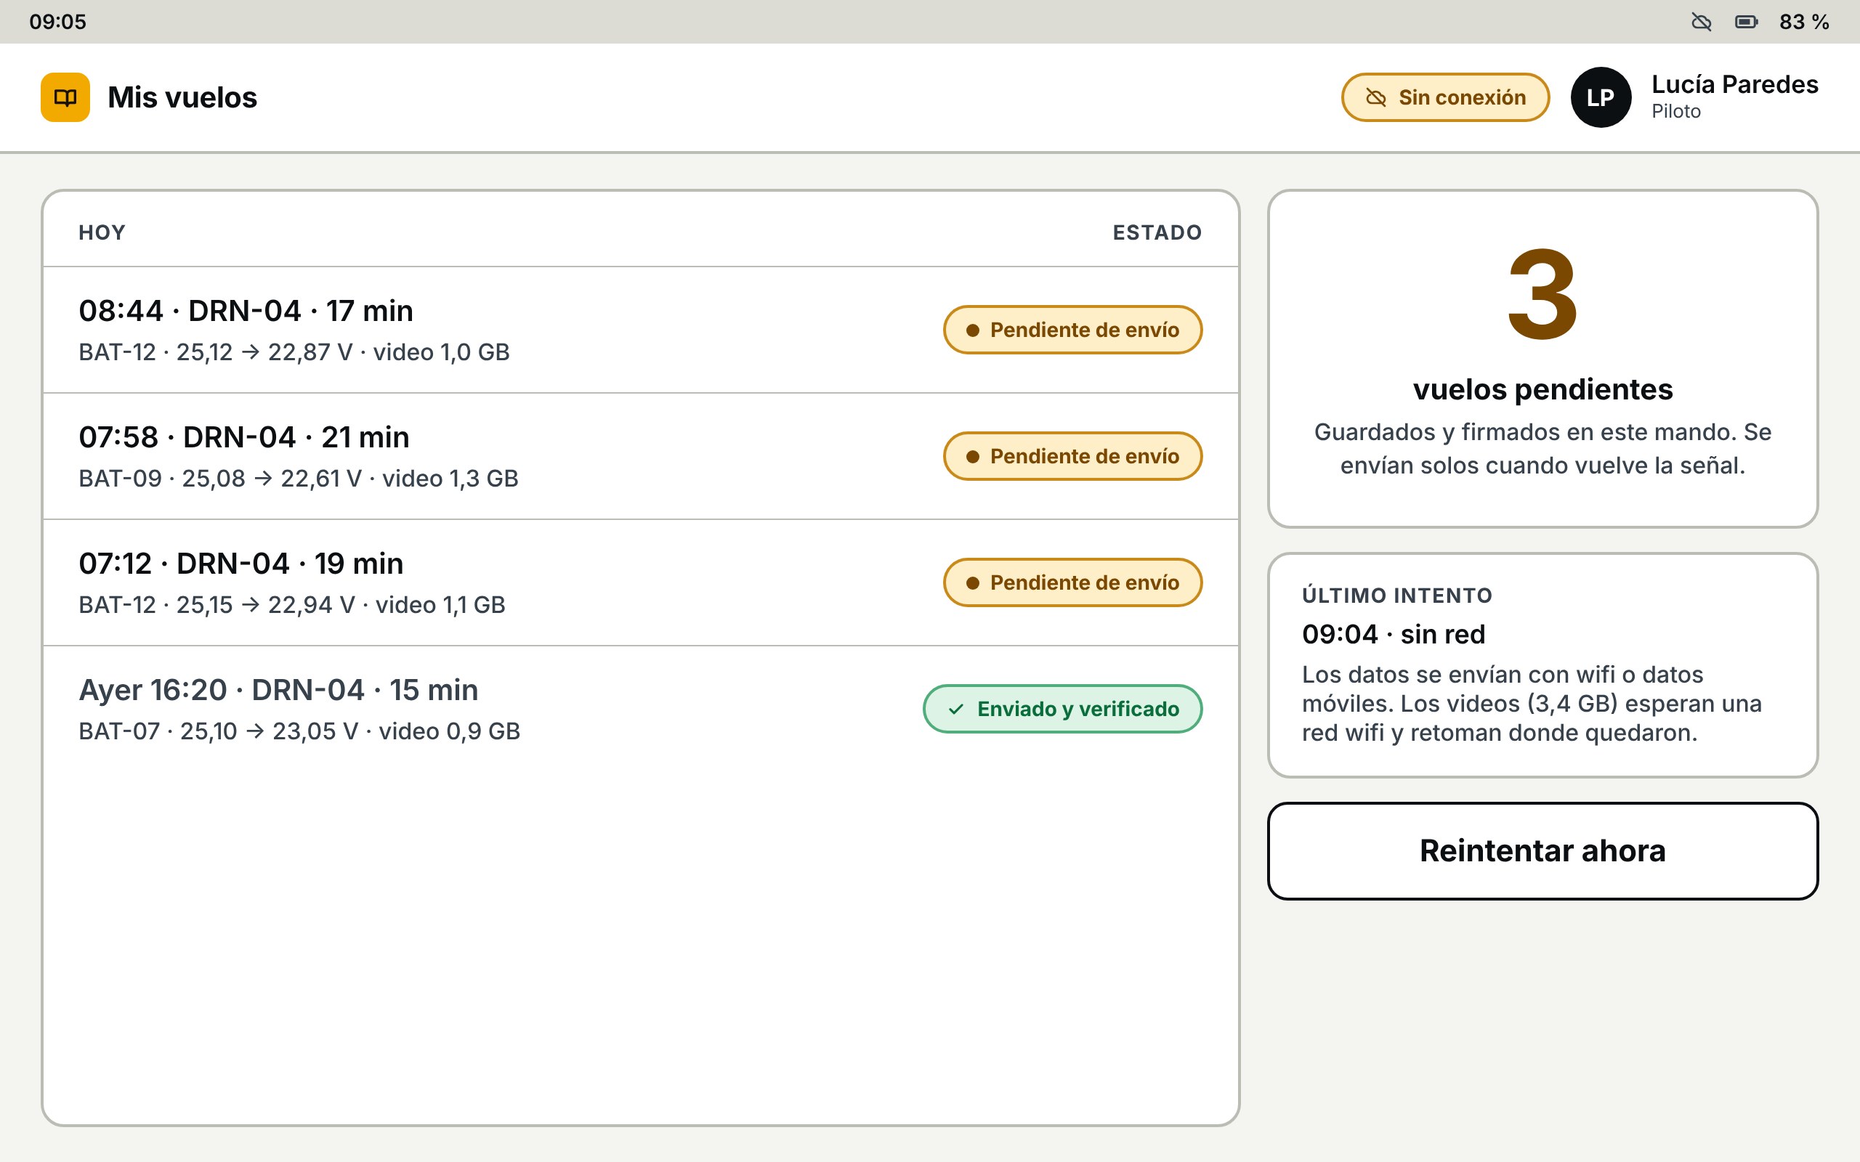Select the BAT-07 battery detail line
Image resolution: width=1860 pixels, height=1162 pixels.
(299, 731)
